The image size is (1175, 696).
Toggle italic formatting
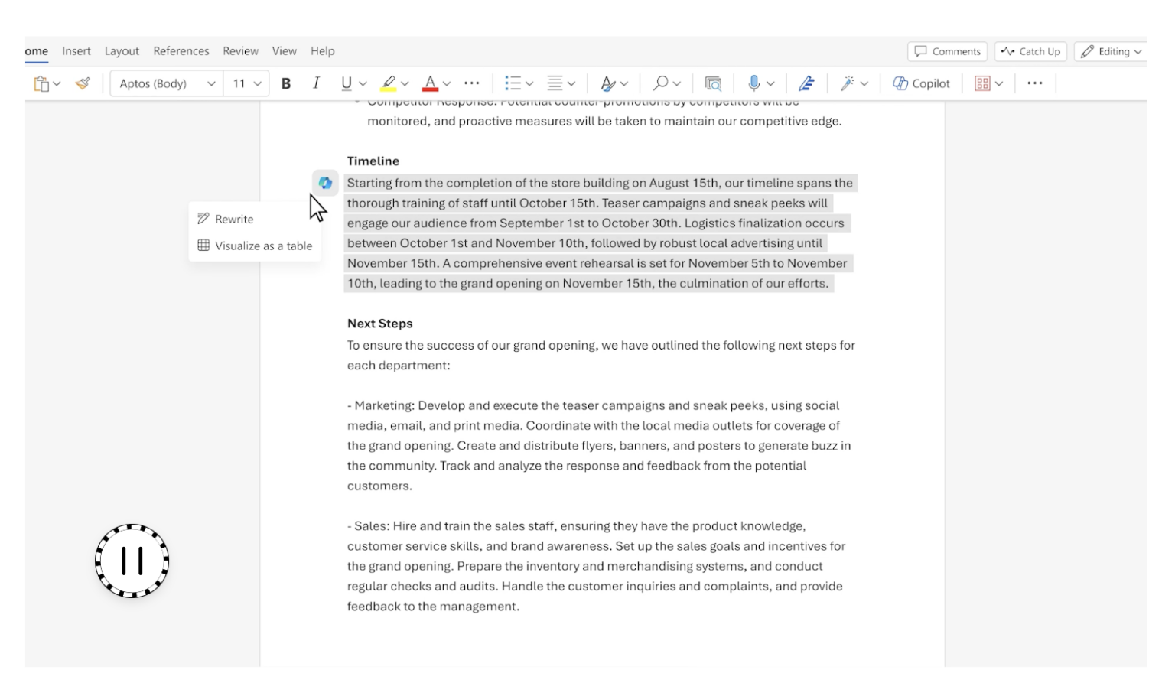point(316,83)
